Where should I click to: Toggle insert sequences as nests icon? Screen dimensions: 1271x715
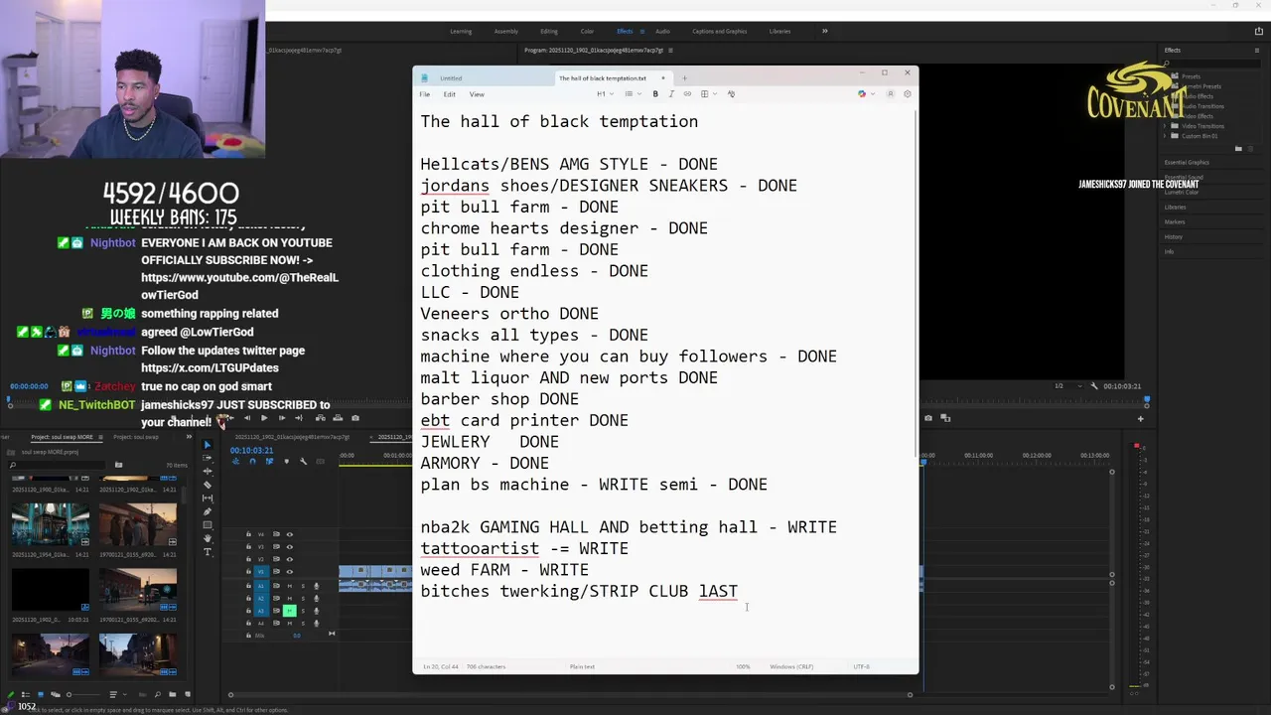coord(236,461)
